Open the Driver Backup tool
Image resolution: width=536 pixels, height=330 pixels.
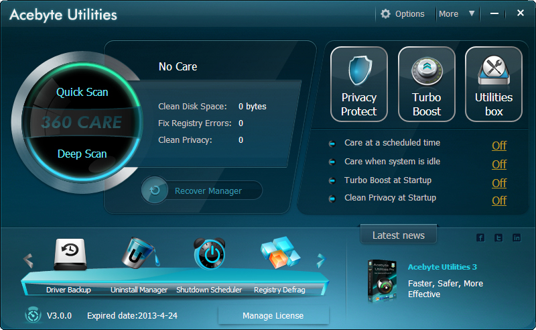(x=68, y=256)
